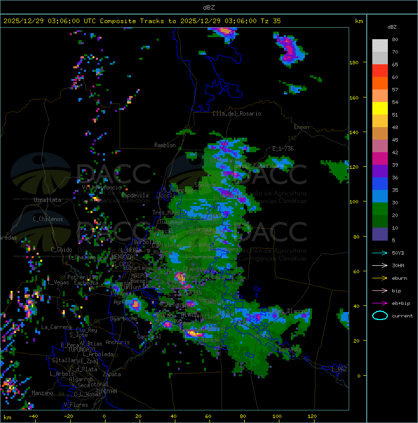This screenshot has height=423, width=418.
Task: Click the dBZ heading above color scale
Action: point(392,27)
